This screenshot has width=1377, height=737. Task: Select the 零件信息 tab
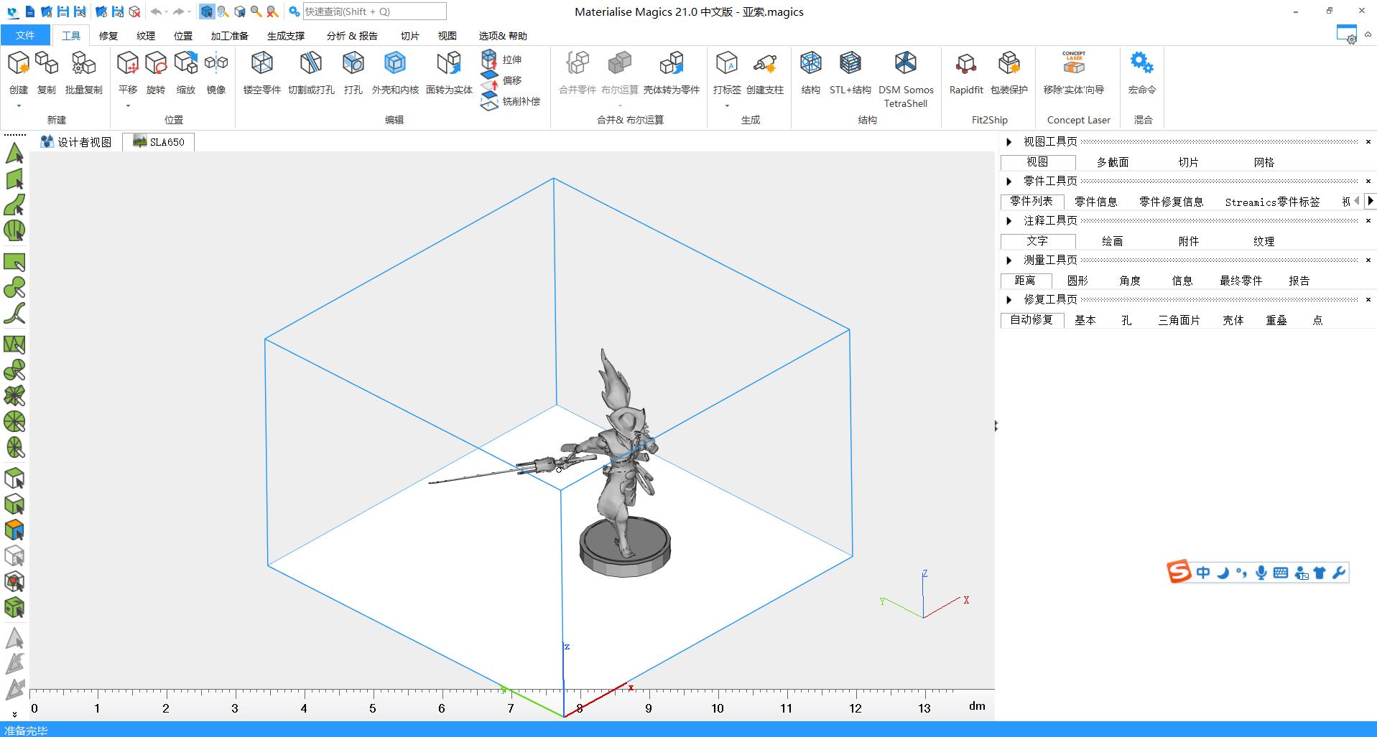pyautogui.click(x=1095, y=202)
